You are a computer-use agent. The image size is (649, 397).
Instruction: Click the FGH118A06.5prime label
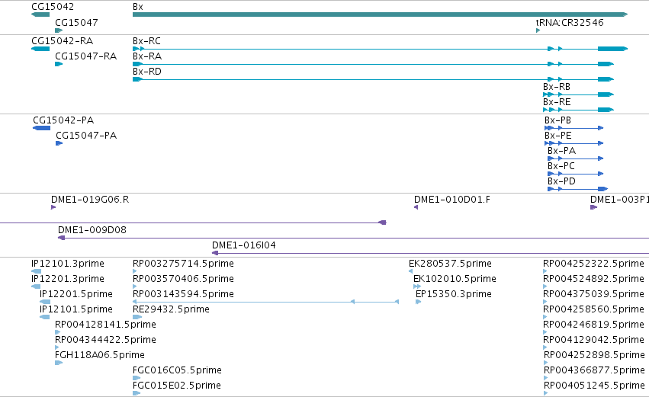click(x=100, y=355)
